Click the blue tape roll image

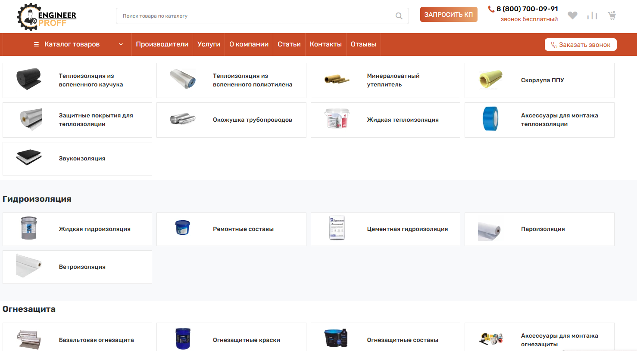point(490,119)
